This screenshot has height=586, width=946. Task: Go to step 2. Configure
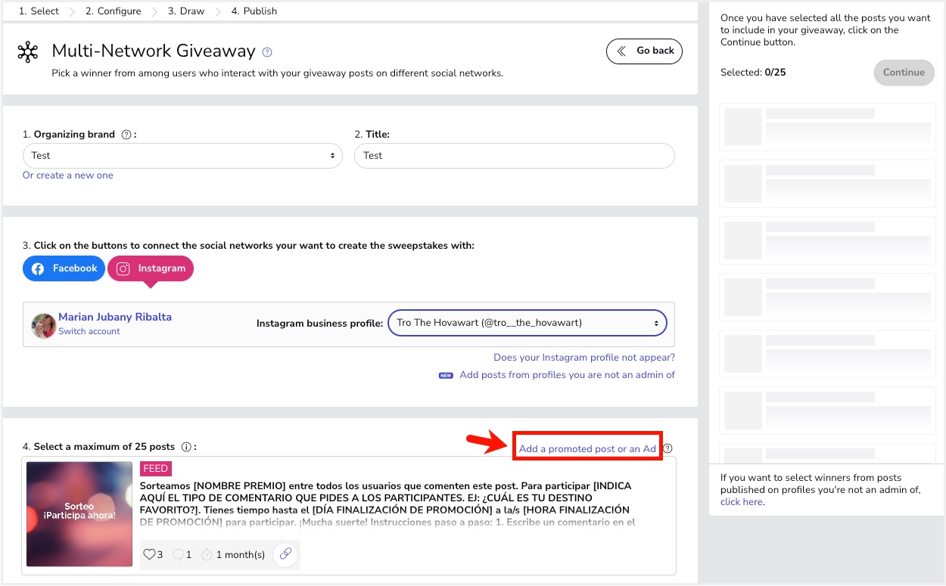[113, 11]
